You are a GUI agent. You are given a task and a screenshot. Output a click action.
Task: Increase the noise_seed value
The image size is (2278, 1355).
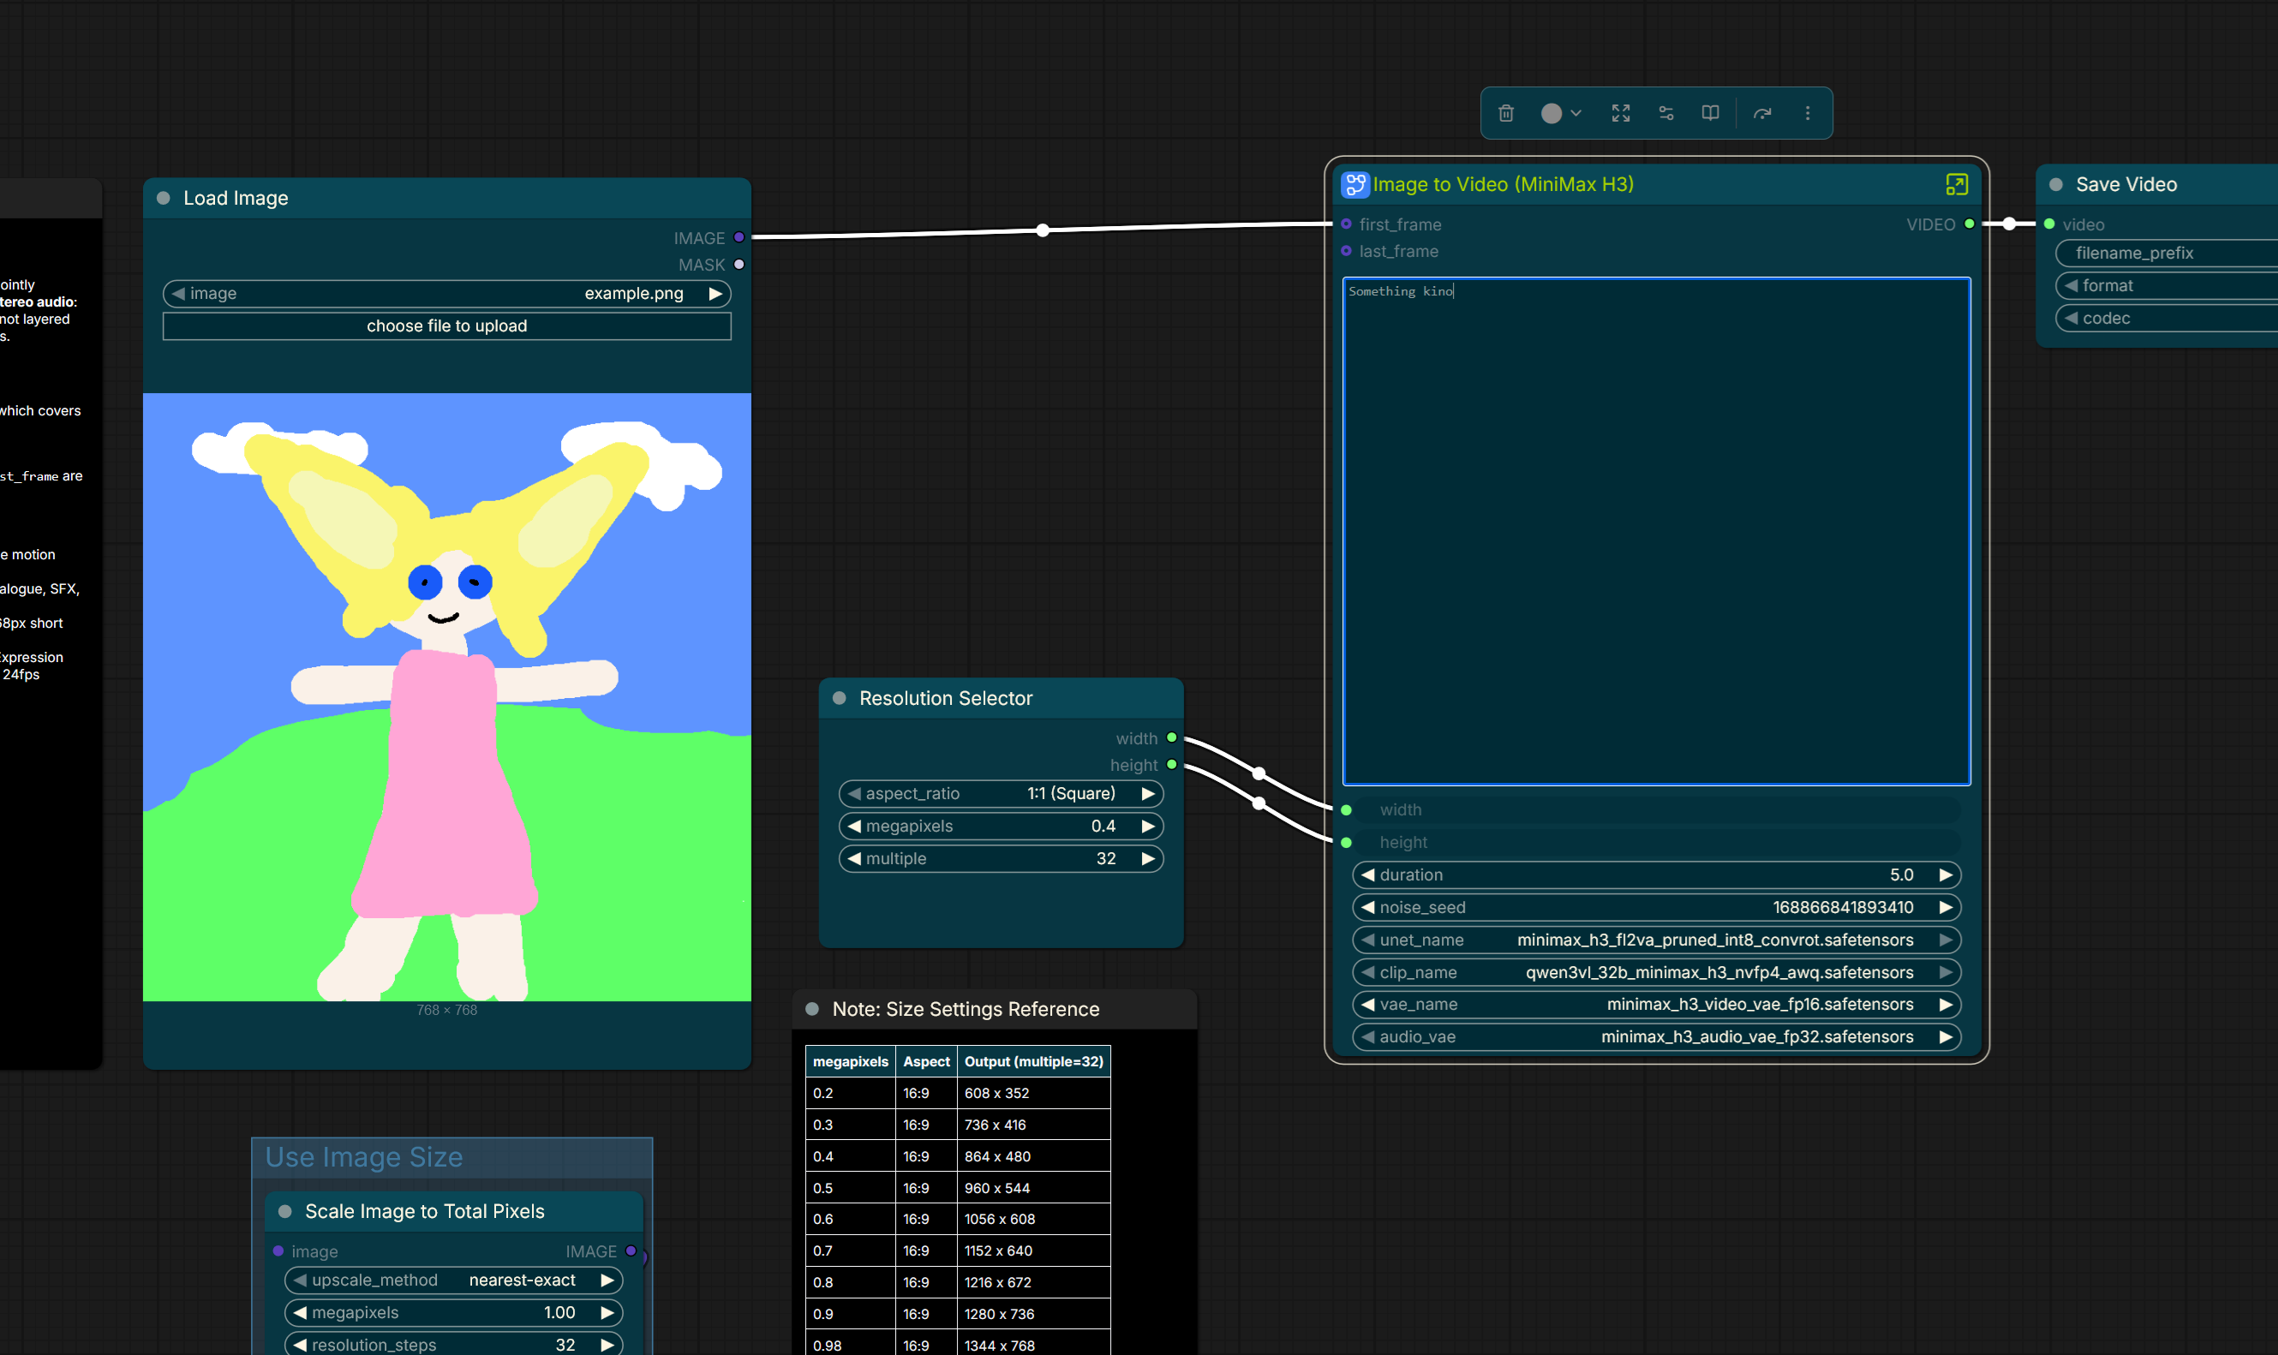[x=1946, y=908]
